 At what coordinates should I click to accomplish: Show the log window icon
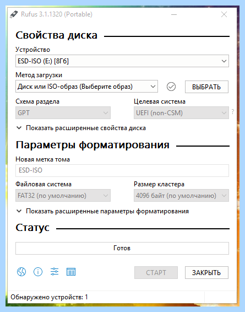(71, 272)
